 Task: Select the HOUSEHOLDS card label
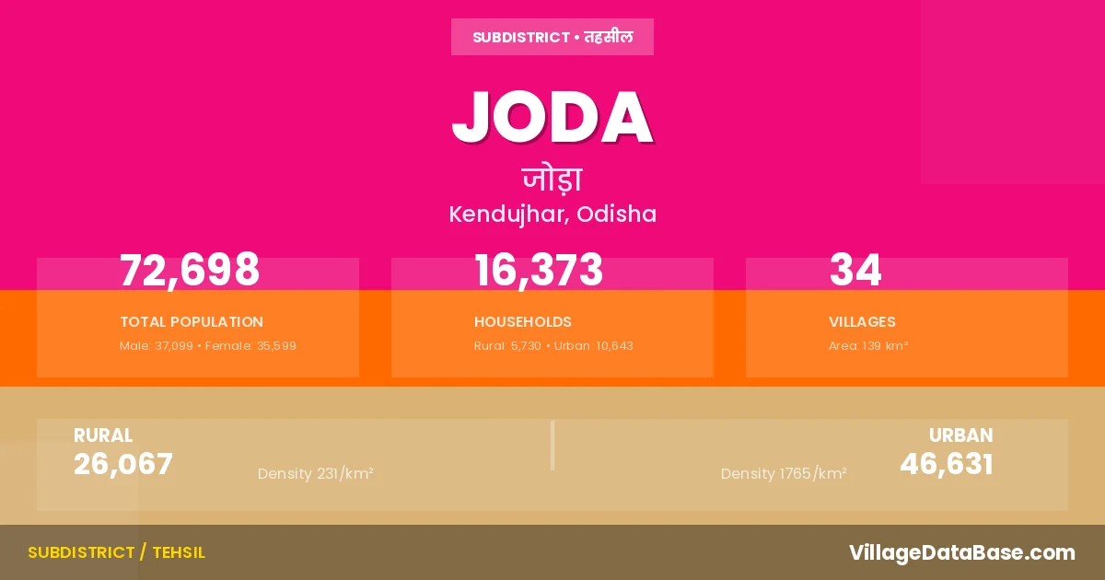click(x=523, y=322)
